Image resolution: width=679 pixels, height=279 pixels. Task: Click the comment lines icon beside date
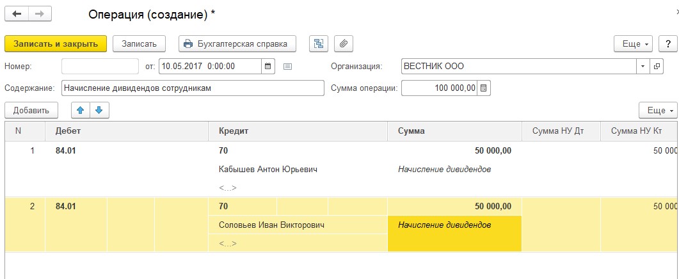click(288, 67)
